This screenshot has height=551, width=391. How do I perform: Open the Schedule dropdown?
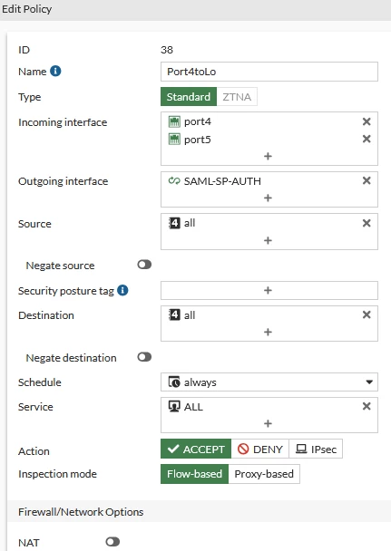[x=269, y=382]
